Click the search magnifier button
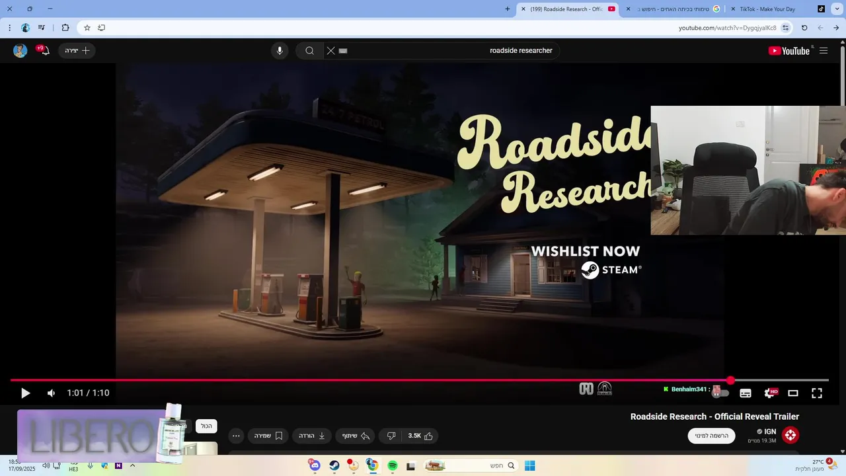 coord(309,51)
